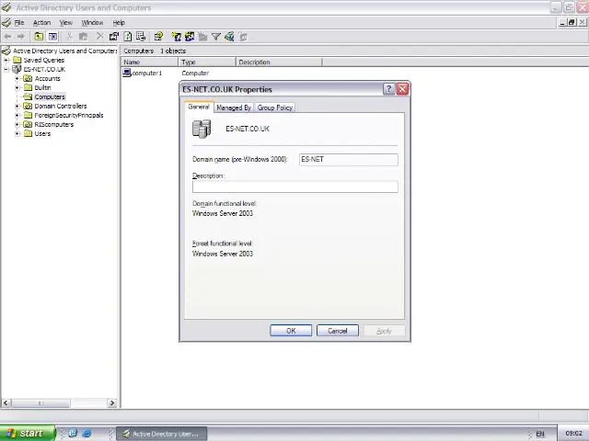Click the Refresh toolbar icon
The width and height of the screenshot is (589, 441).
point(128,37)
